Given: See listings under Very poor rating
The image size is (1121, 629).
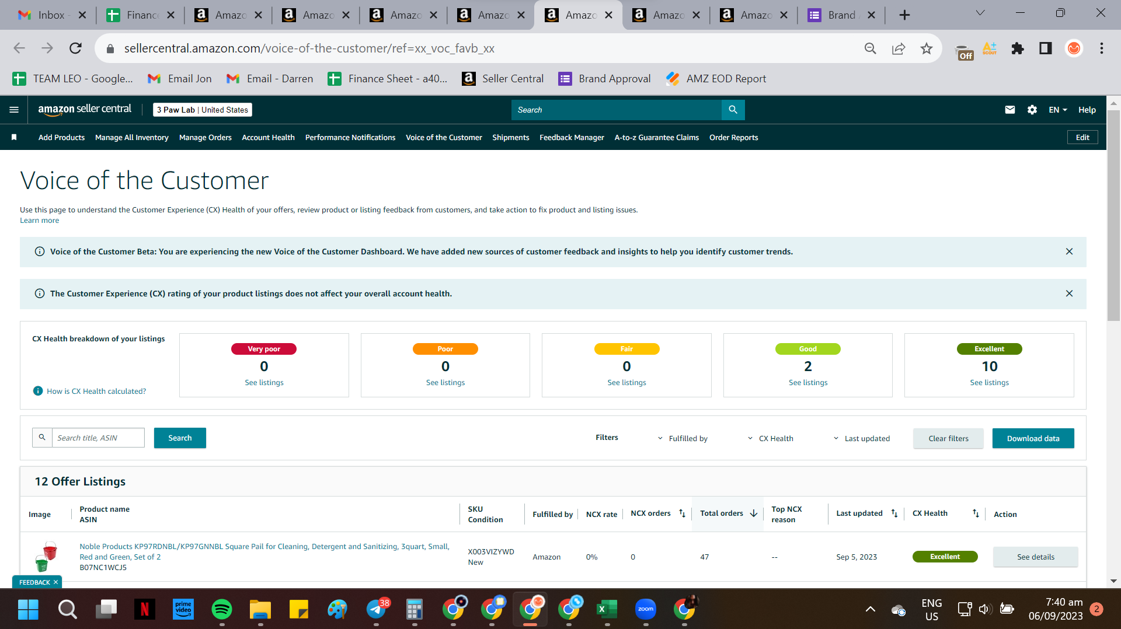Looking at the screenshot, I should pyautogui.click(x=264, y=382).
